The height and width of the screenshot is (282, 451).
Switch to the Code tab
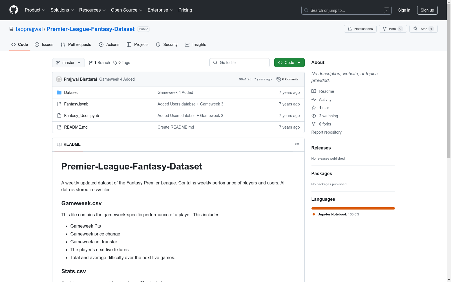[x=20, y=45]
